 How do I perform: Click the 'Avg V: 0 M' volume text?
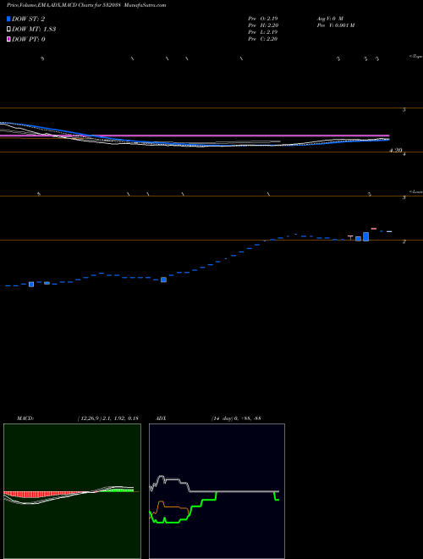click(329, 18)
